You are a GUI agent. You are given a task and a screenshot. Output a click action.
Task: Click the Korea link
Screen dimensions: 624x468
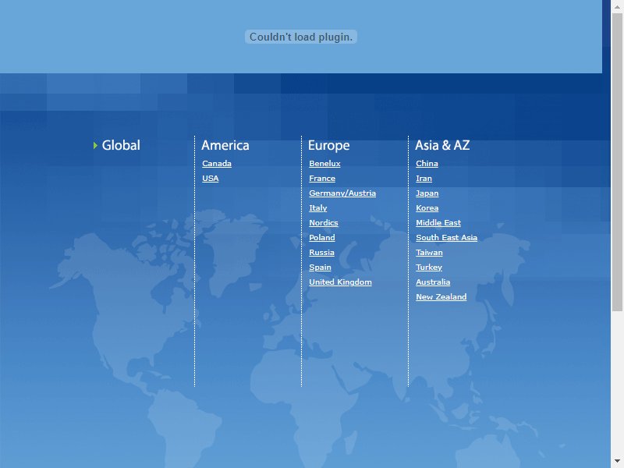coord(427,208)
